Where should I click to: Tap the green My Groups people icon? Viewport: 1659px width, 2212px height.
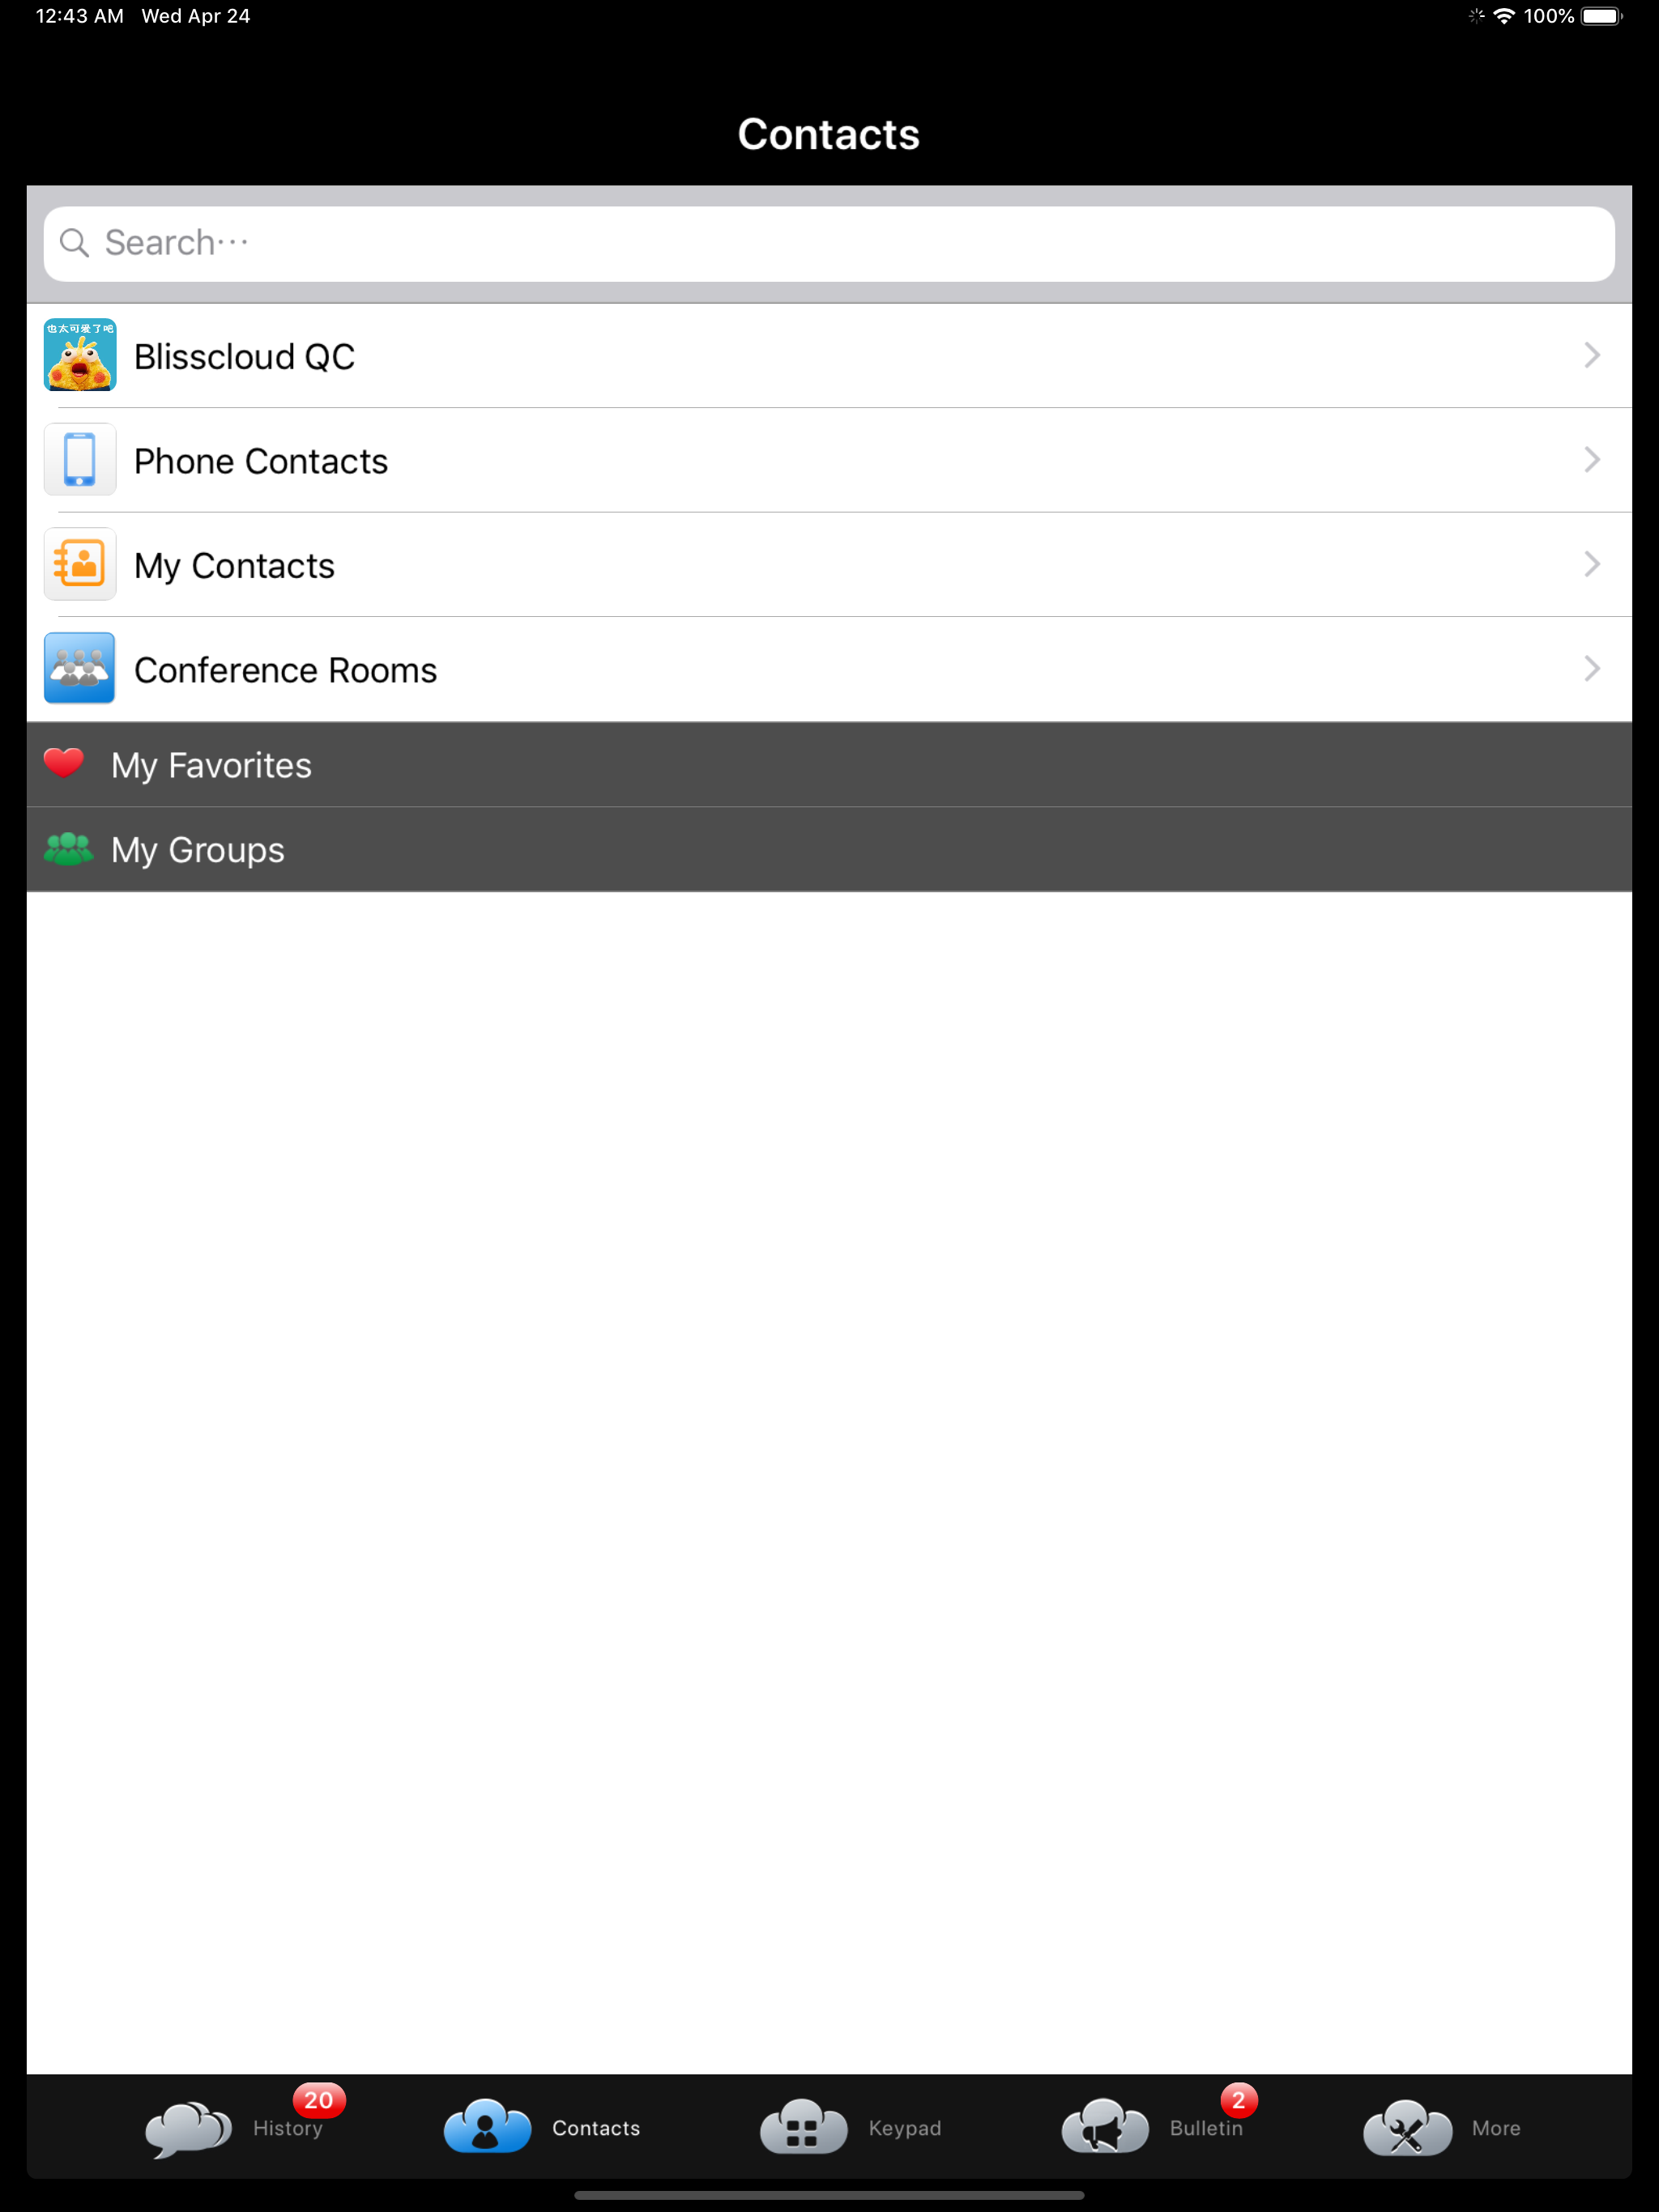pos(68,849)
